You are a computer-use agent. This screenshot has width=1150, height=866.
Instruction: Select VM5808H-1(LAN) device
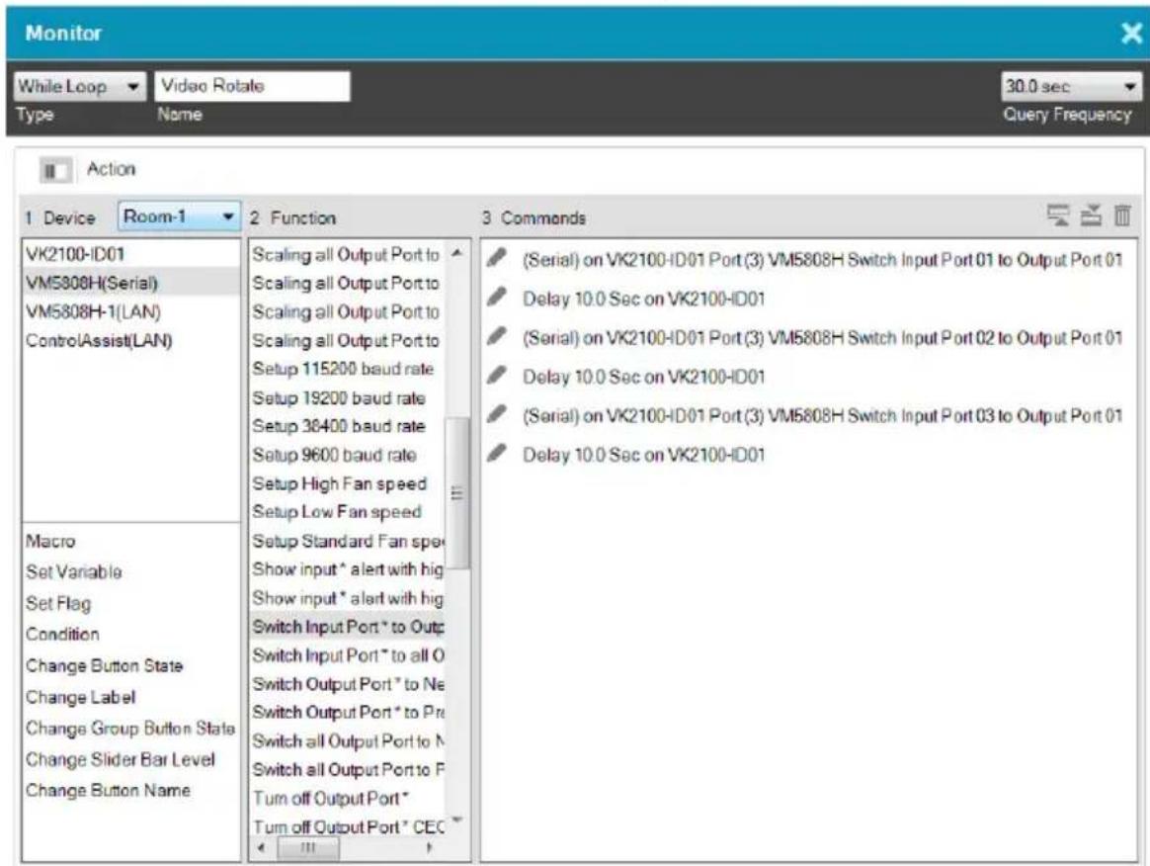130,312
